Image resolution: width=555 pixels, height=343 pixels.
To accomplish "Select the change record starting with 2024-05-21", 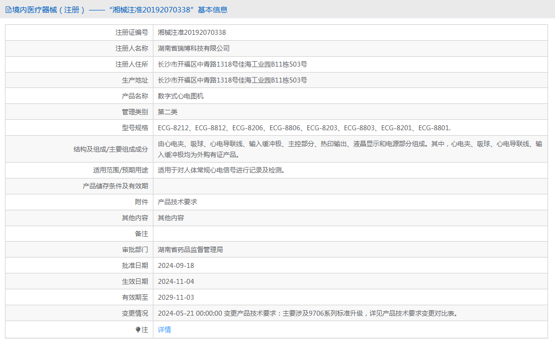I will (x=308, y=314).
